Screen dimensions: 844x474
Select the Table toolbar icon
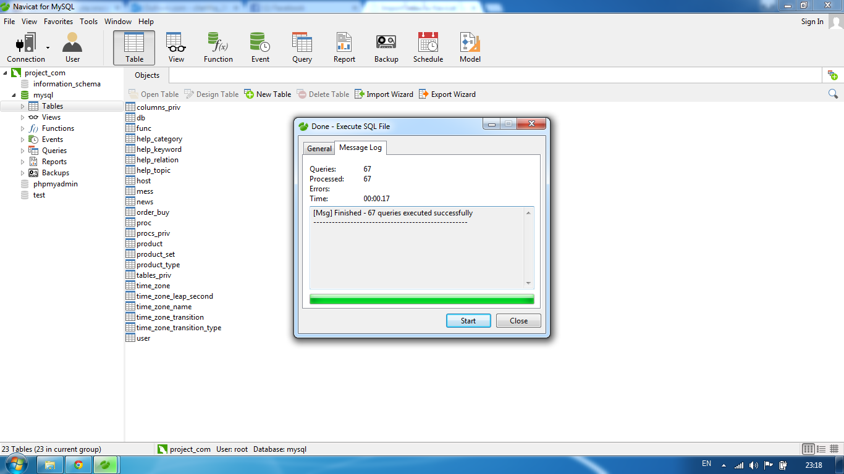[134, 48]
